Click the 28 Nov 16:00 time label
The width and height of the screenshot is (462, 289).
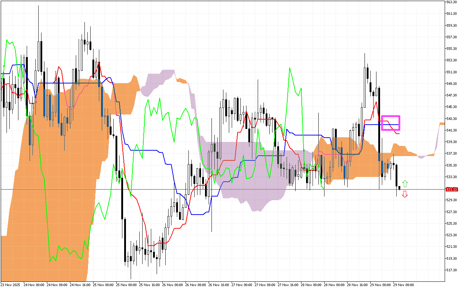coord(357,285)
